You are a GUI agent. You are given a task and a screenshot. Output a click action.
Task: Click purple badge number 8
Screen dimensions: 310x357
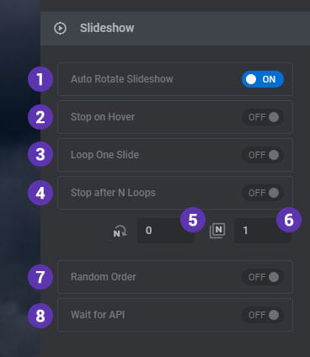[x=40, y=316]
